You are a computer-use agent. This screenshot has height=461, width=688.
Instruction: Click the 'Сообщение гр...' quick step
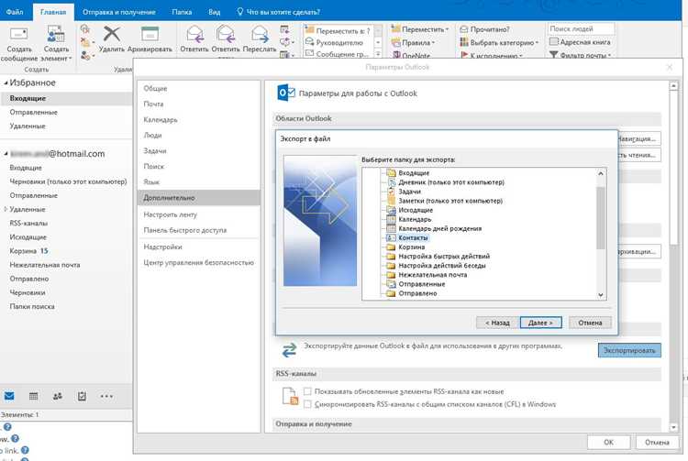tap(337, 54)
